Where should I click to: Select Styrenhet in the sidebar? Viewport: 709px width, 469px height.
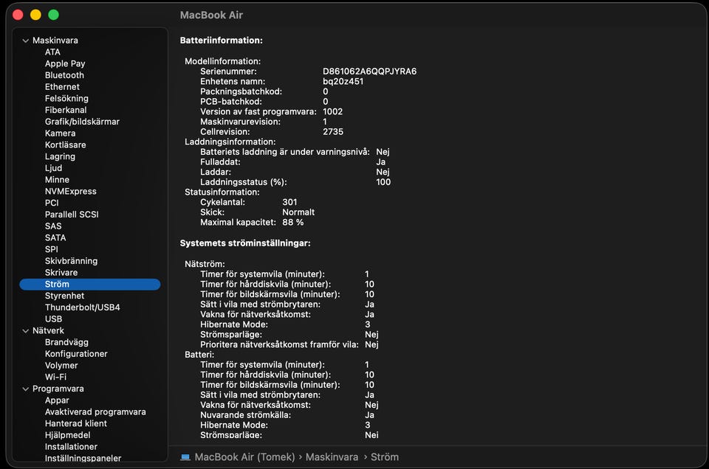tap(64, 296)
